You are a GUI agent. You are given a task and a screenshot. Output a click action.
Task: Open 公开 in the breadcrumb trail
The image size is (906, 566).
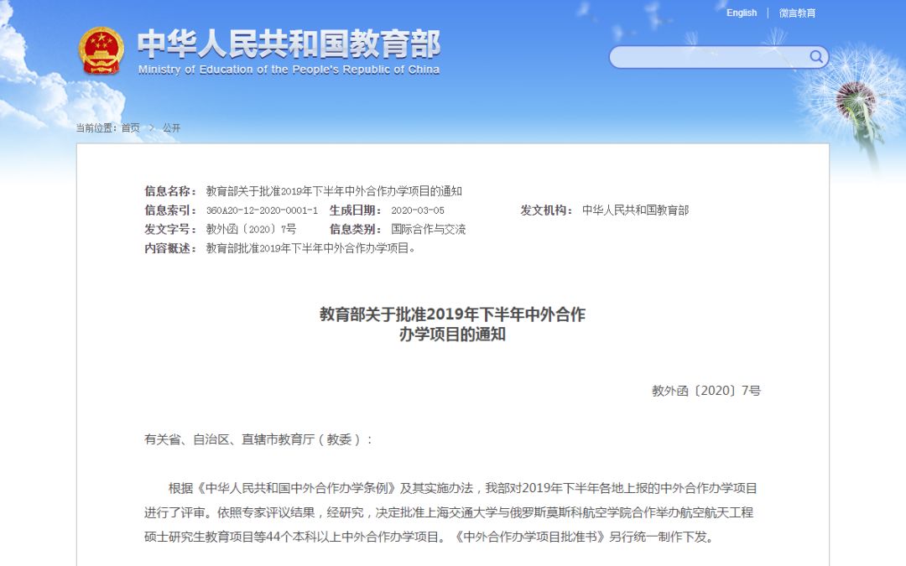point(172,128)
